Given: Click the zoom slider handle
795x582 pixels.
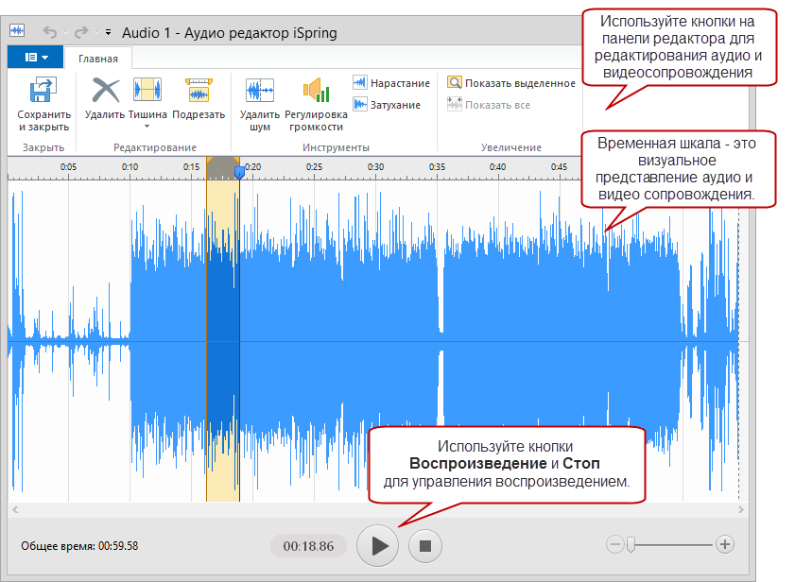Looking at the screenshot, I should click(x=631, y=545).
